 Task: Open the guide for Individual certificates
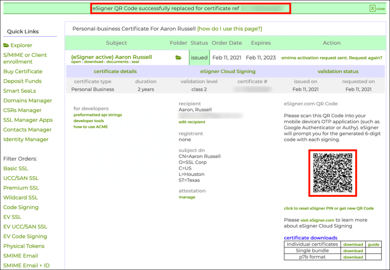[x=373, y=244]
